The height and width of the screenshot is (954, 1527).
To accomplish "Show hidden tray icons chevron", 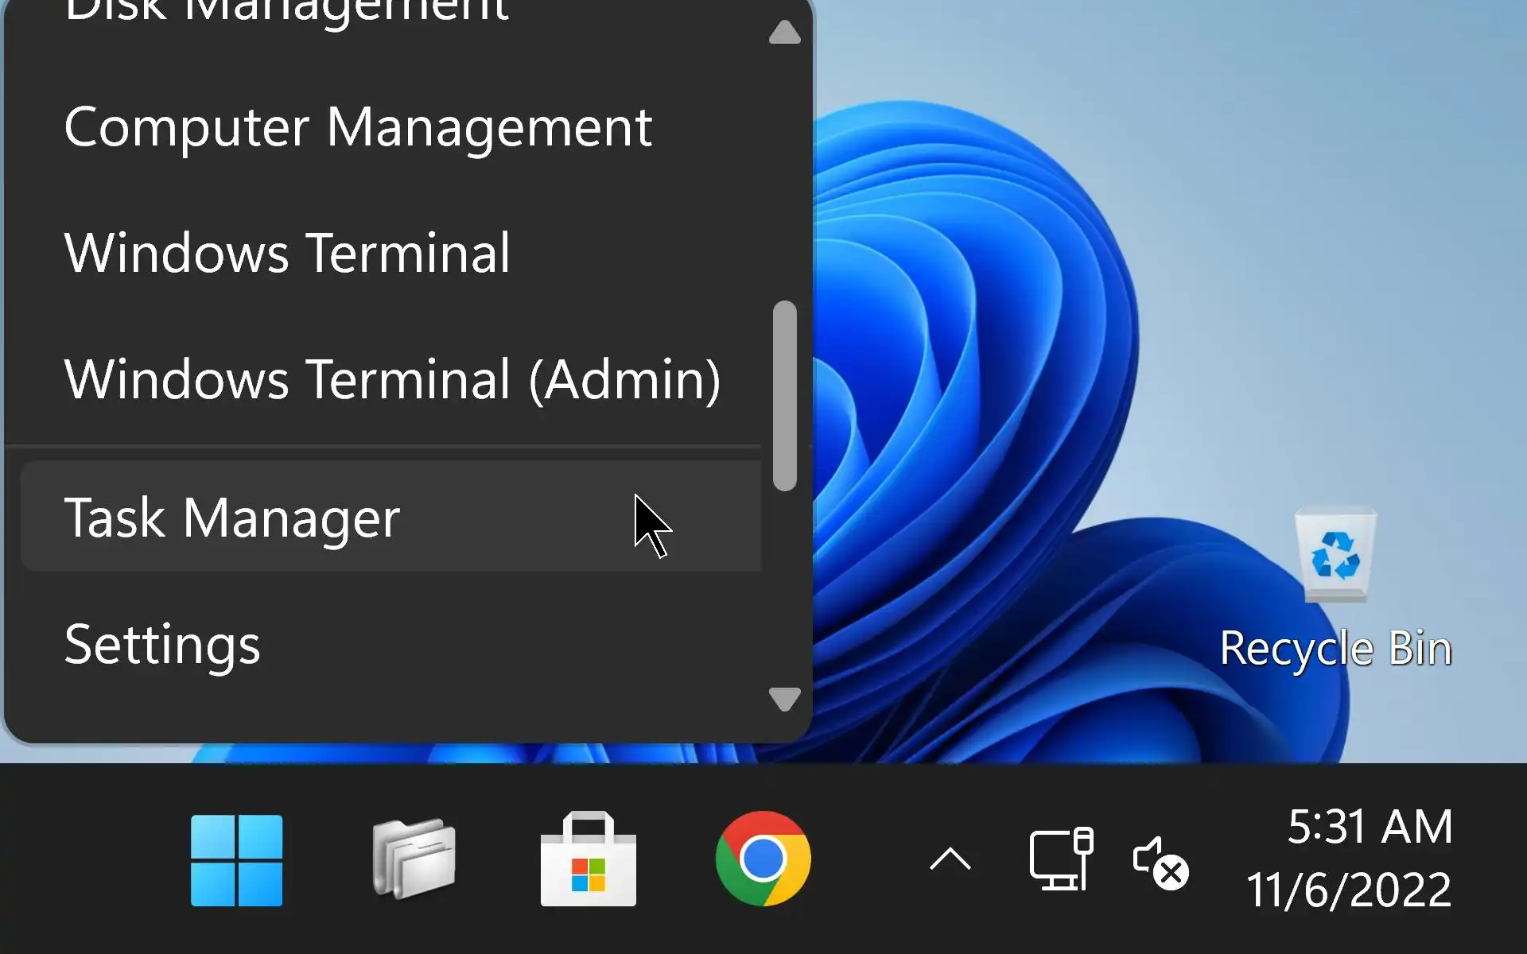I will (x=950, y=859).
